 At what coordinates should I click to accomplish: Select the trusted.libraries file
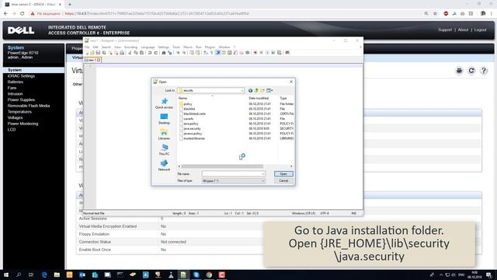(192, 138)
